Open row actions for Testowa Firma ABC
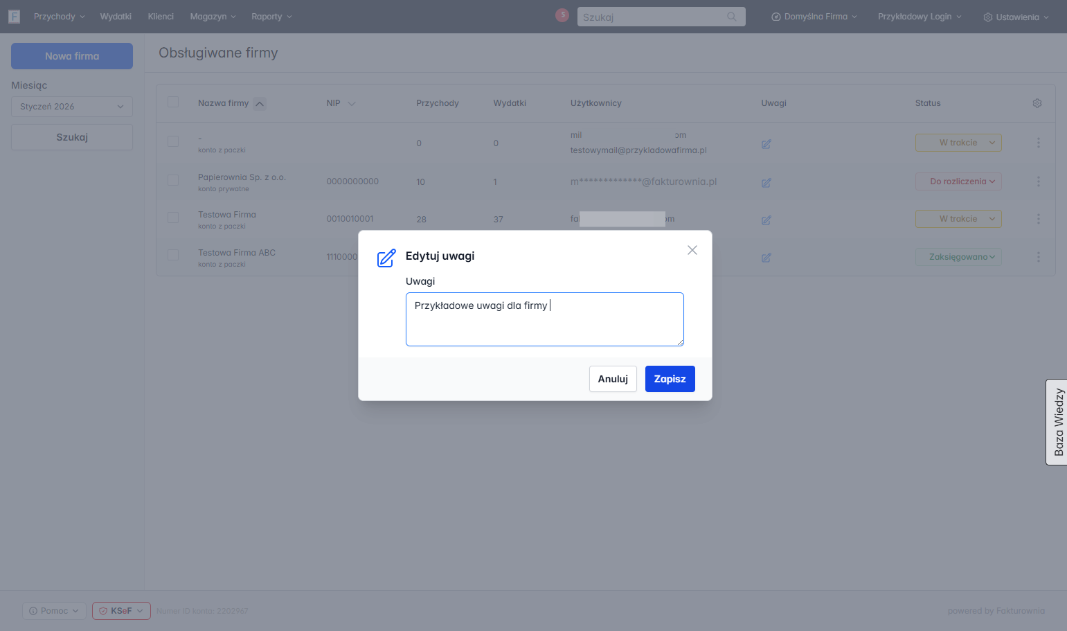This screenshot has width=1067, height=631. (x=1039, y=257)
